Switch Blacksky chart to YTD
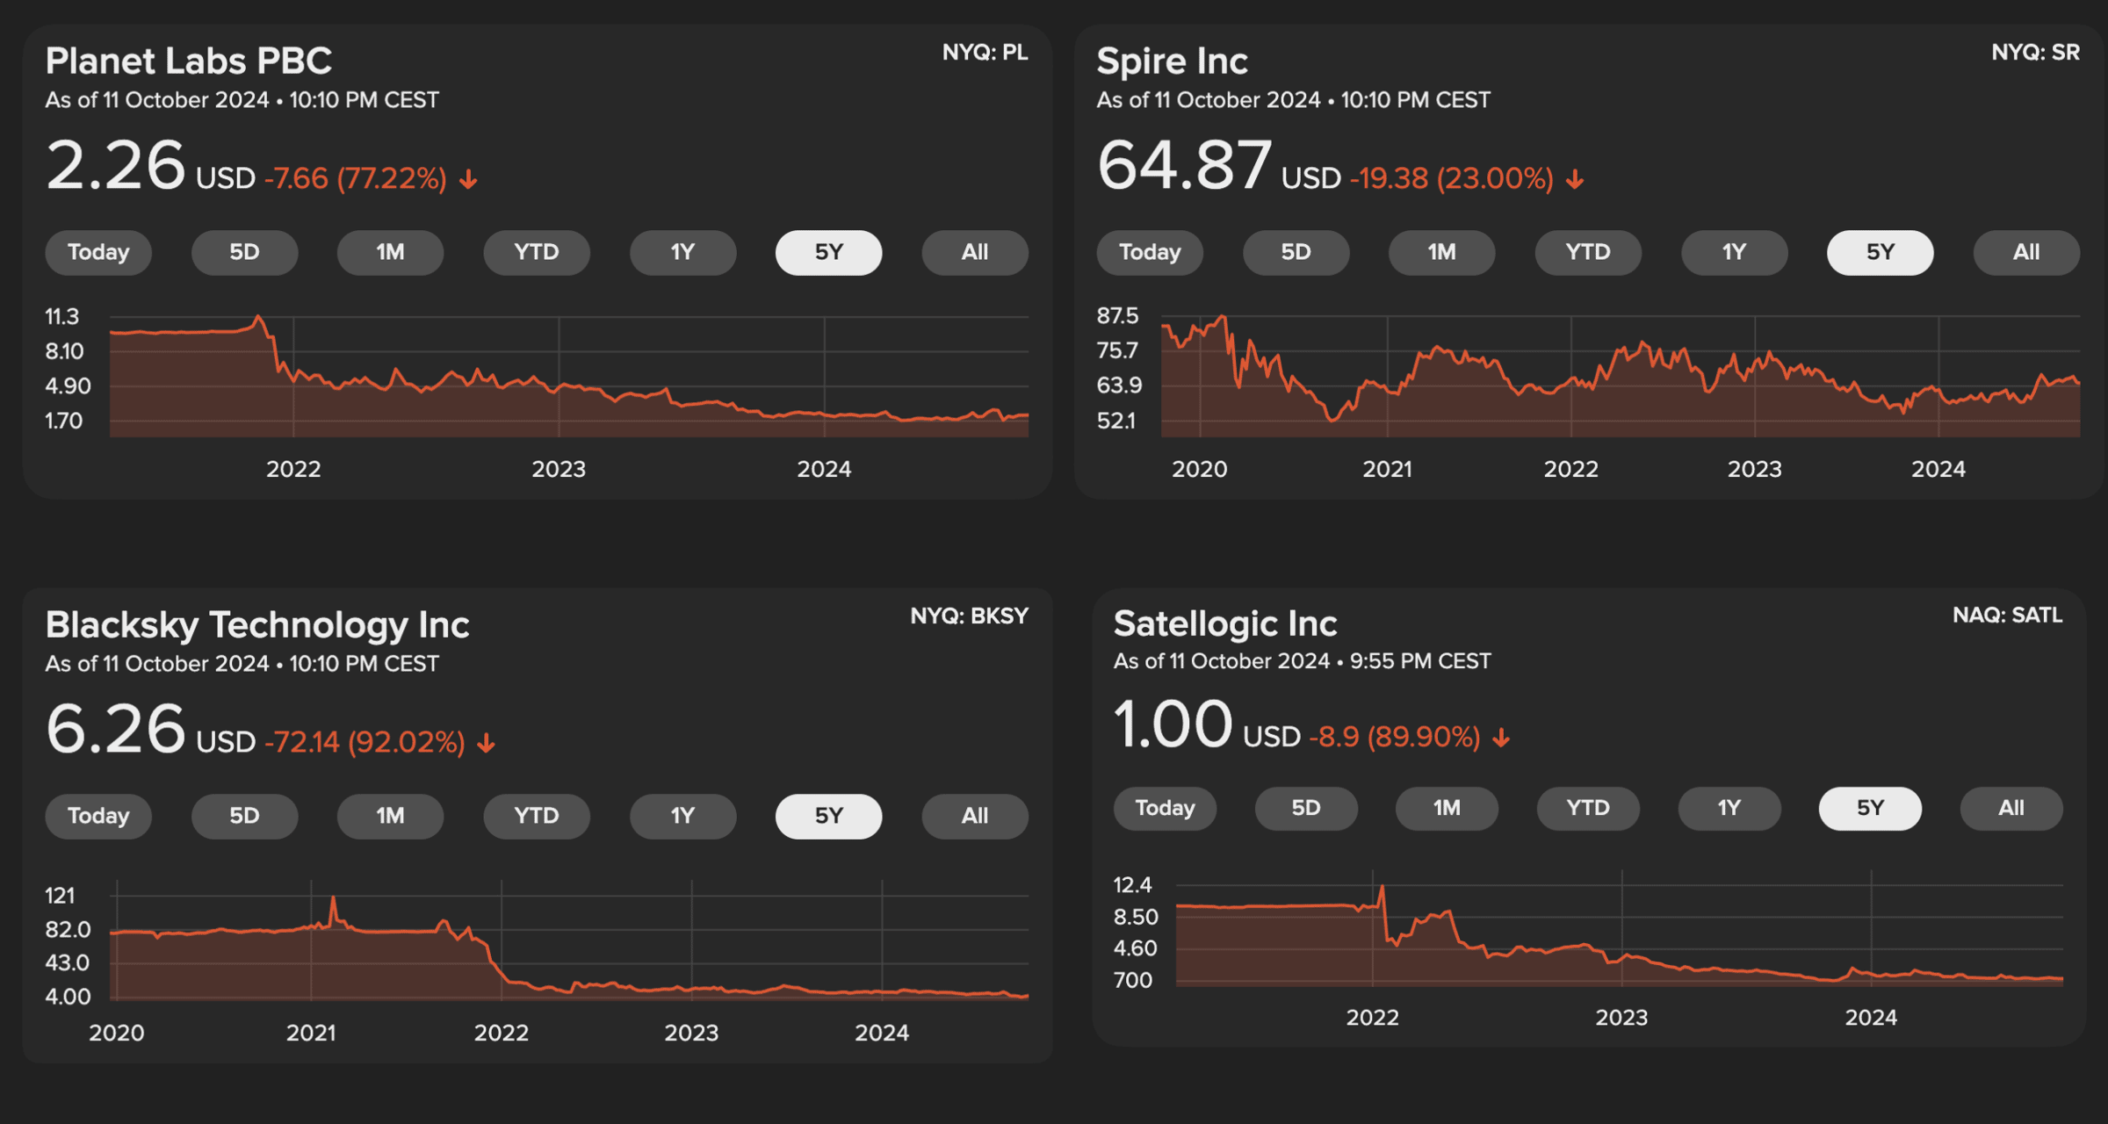2108x1124 pixels. tap(537, 817)
